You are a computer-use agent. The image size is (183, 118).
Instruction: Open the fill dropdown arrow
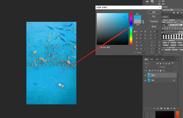[x=172, y=70]
